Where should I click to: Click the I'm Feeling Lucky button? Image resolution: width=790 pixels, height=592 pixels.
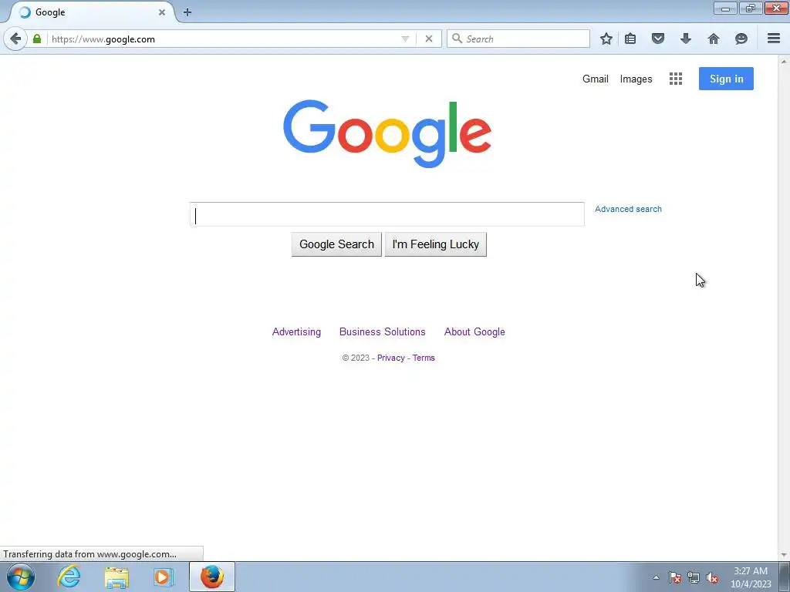(435, 244)
